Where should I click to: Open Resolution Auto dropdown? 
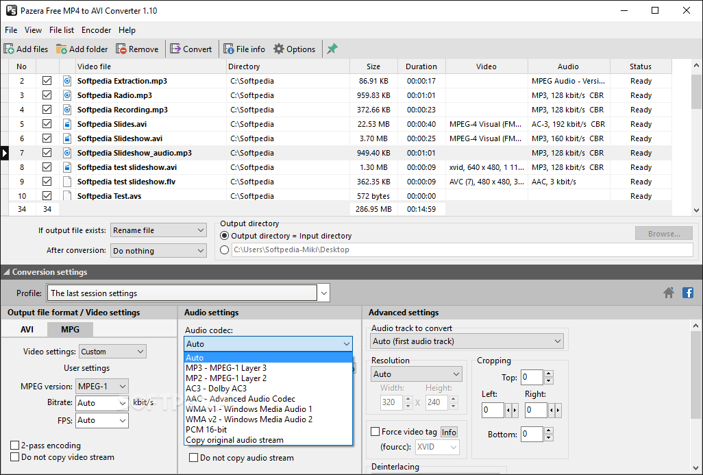(x=416, y=374)
